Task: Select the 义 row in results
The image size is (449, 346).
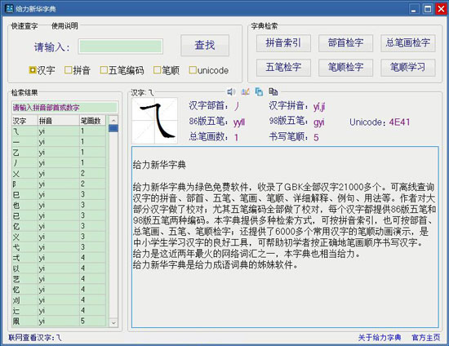Action: click(x=59, y=237)
